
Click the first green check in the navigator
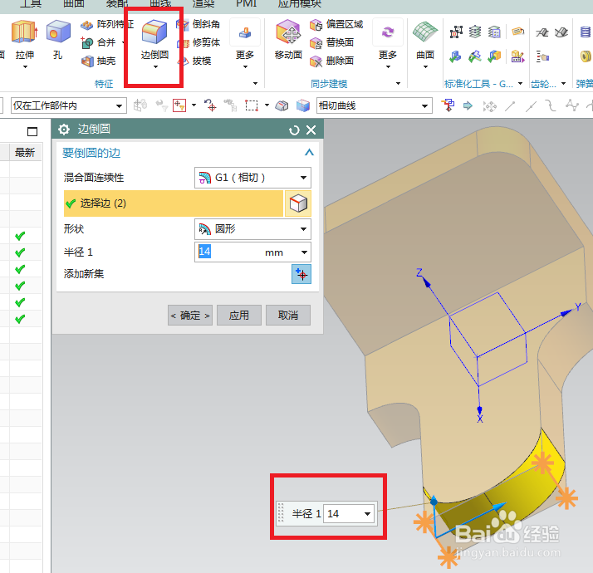[20, 236]
